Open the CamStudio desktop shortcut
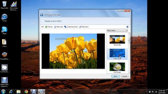 4,68
